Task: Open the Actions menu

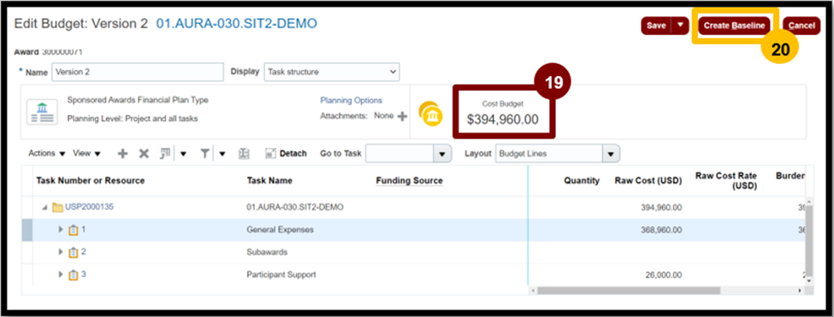Action: [x=47, y=154]
